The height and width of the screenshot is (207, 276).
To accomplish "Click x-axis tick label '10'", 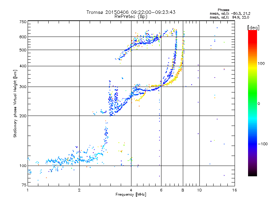I will point(199,190).
